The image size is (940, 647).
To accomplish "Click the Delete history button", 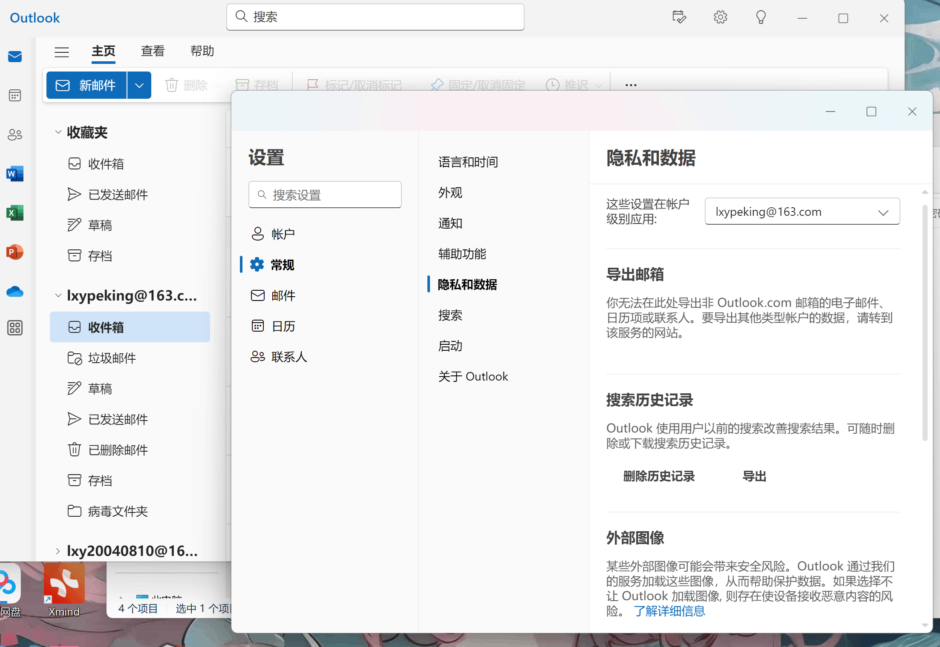I will 659,476.
